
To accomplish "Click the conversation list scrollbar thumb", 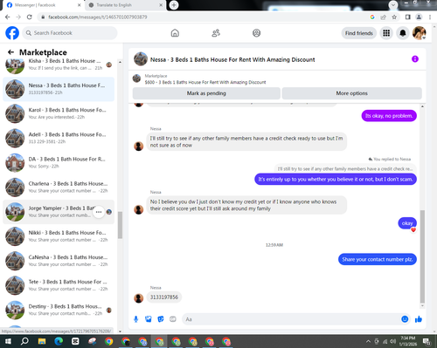I will point(120,225).
